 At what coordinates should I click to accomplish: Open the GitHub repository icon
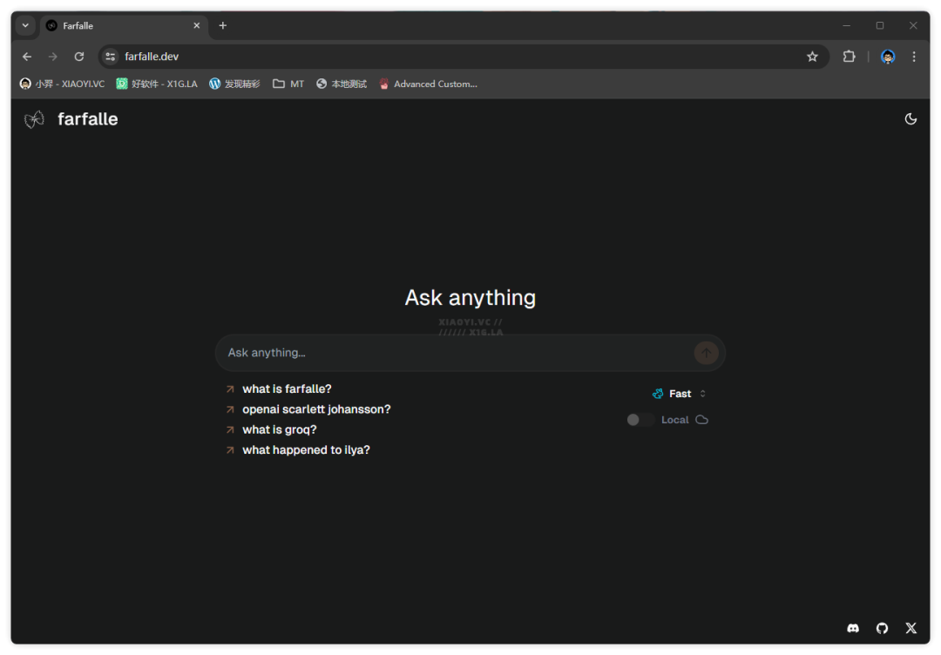coord(882,628)
